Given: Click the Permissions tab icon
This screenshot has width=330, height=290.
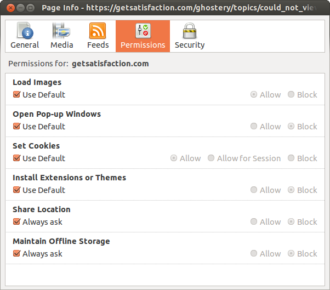Looking at the screenshot, I should (143, 31).
